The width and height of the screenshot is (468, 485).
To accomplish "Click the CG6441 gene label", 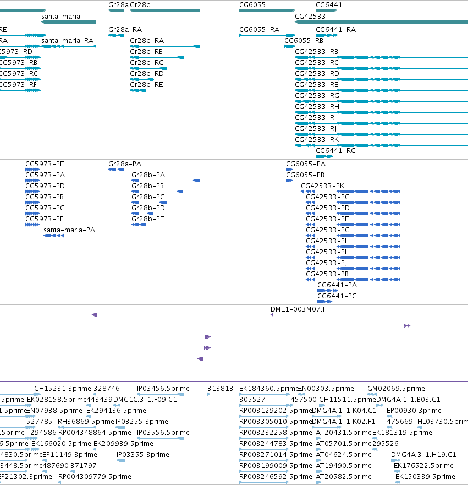I will 329,5.
